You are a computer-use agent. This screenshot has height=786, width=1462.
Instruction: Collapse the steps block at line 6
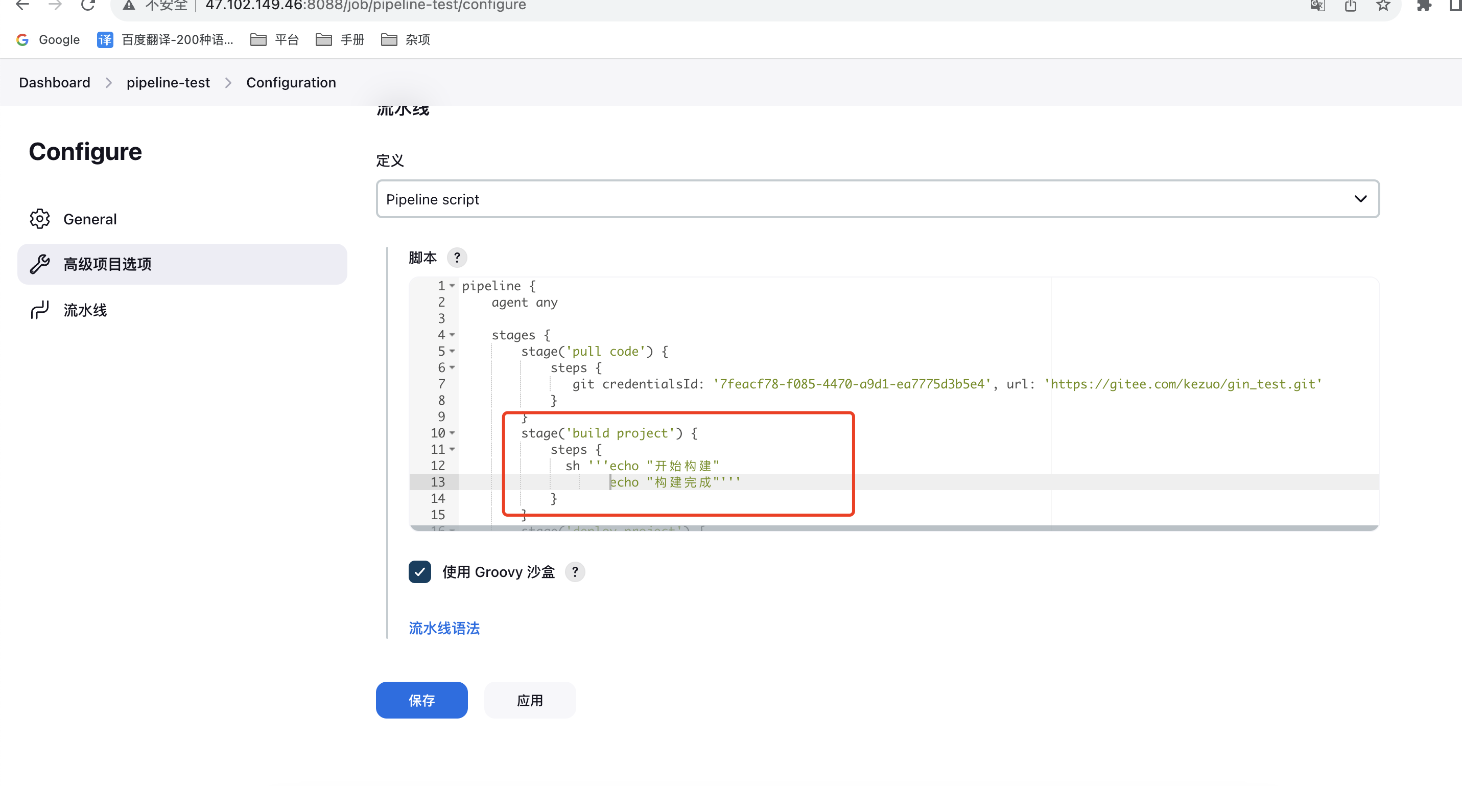(x=452, y=367)
